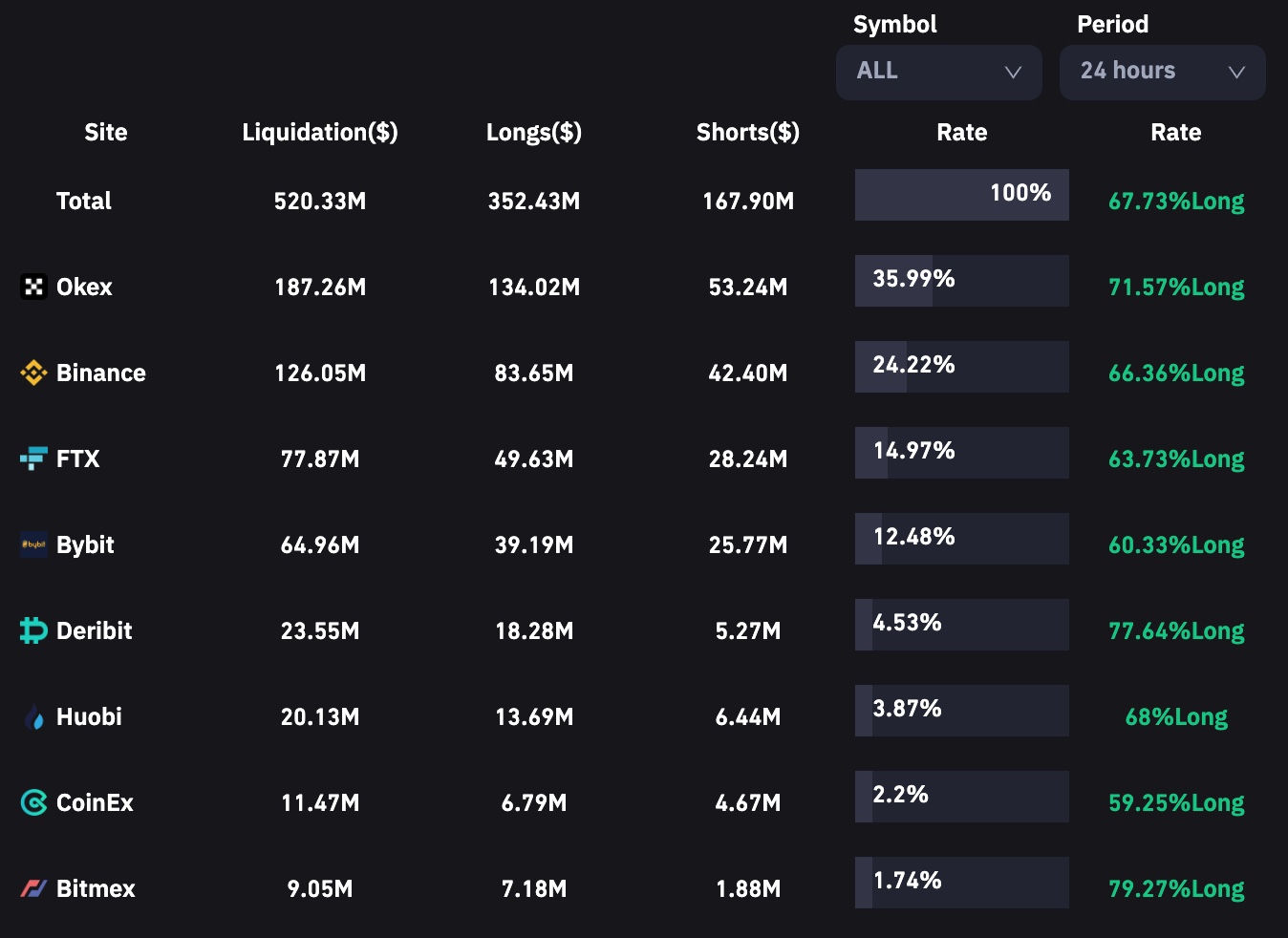This screenshot has width=1288, height=938.
Task: Click CoinEx liquidation value 11.47M
Action: [x=320, y=802]
